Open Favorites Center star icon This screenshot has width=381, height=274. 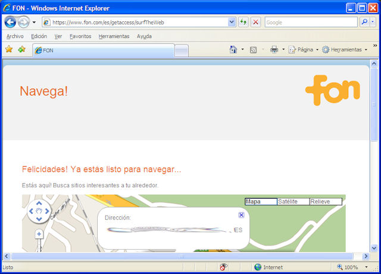(9, 49)
